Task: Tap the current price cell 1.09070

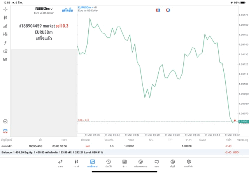Action: 187,146
